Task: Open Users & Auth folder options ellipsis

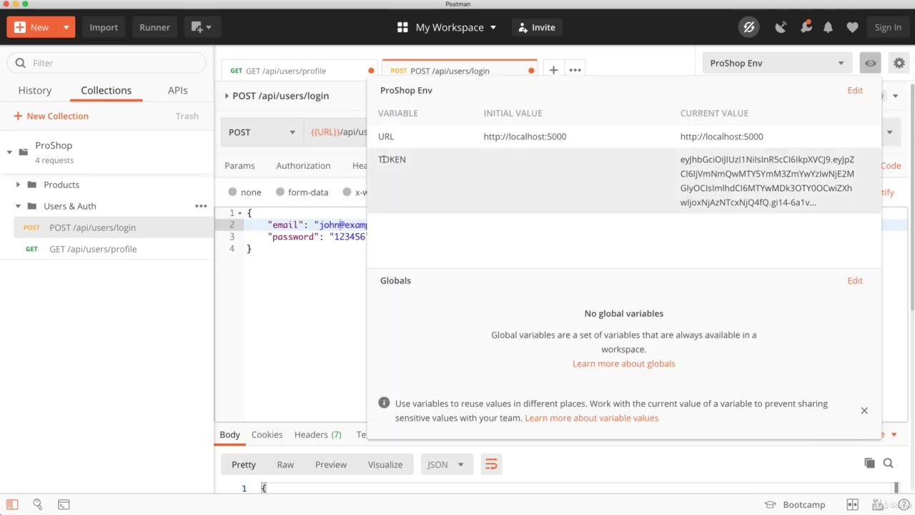Action: 201,206
